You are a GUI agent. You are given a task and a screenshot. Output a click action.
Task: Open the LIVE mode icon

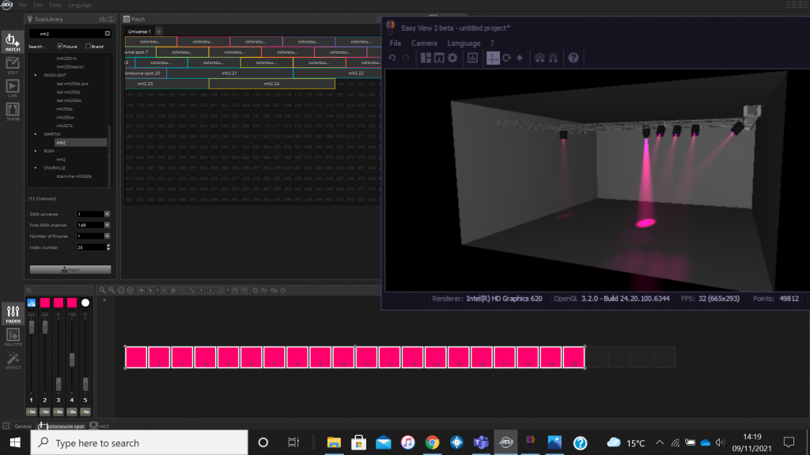(13, 88)
